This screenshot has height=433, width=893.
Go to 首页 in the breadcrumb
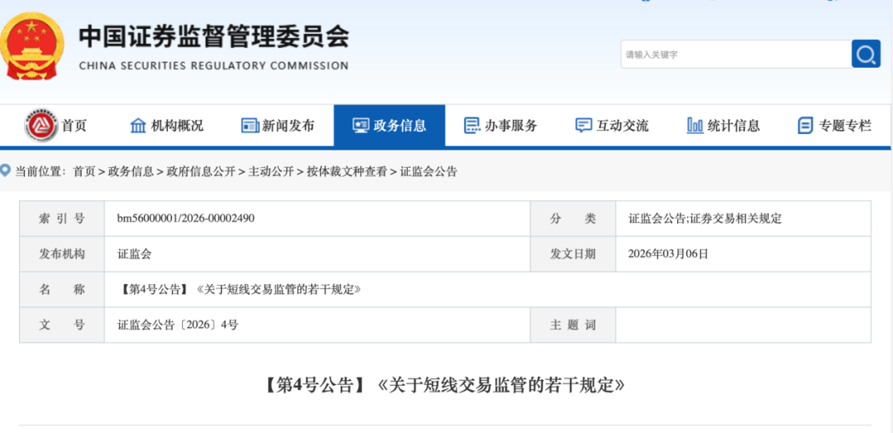[84, 171]
